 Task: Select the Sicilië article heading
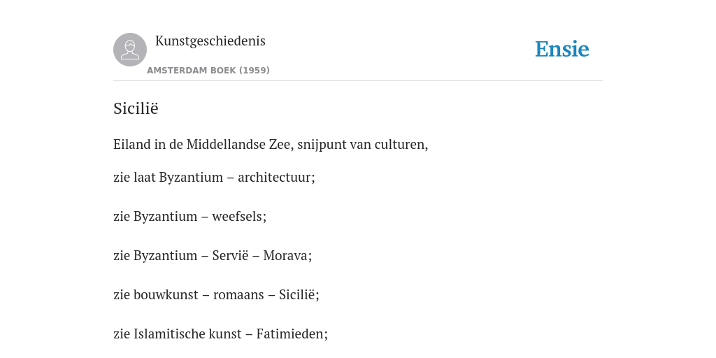[136, 108]
